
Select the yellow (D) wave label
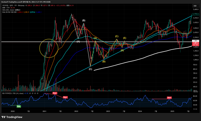click(122, 50)
